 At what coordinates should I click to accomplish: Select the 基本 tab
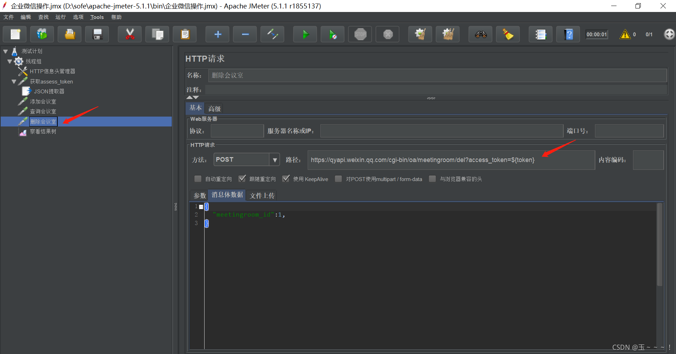click(x=195, y=108)
